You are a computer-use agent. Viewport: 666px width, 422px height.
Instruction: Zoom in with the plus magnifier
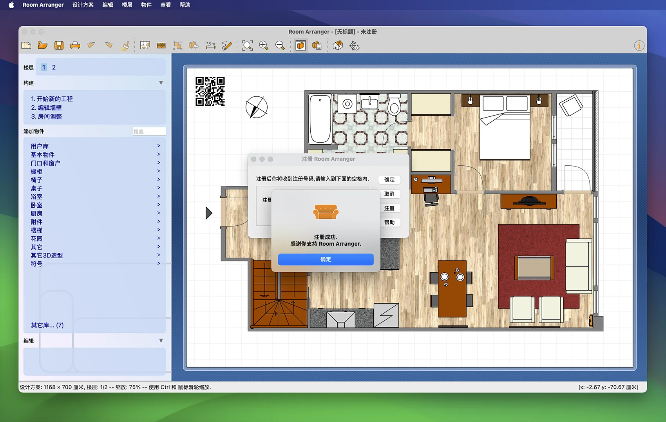tap(264, 45)
